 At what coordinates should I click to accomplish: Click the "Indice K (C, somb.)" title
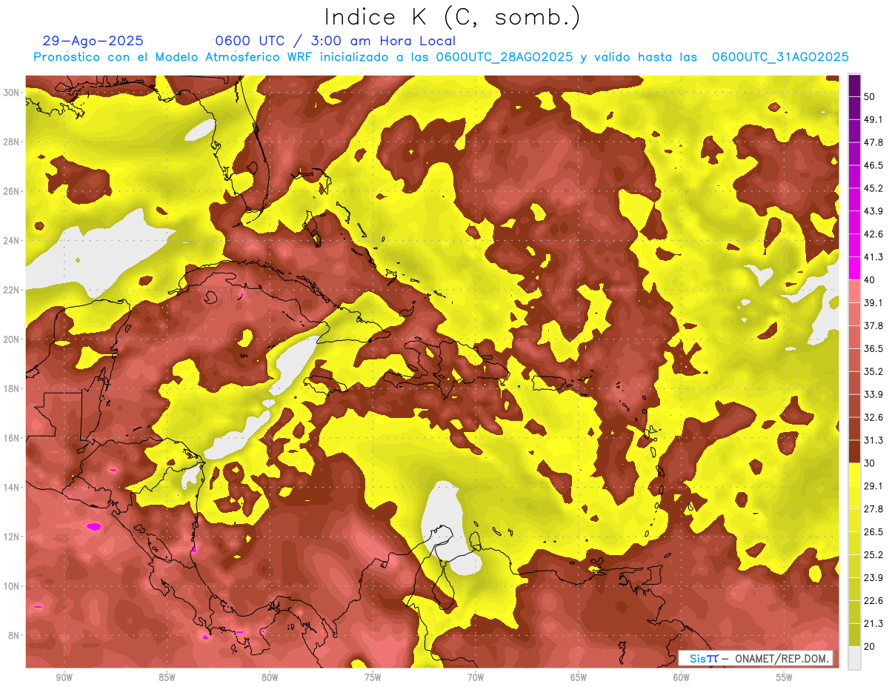(452, 17)
